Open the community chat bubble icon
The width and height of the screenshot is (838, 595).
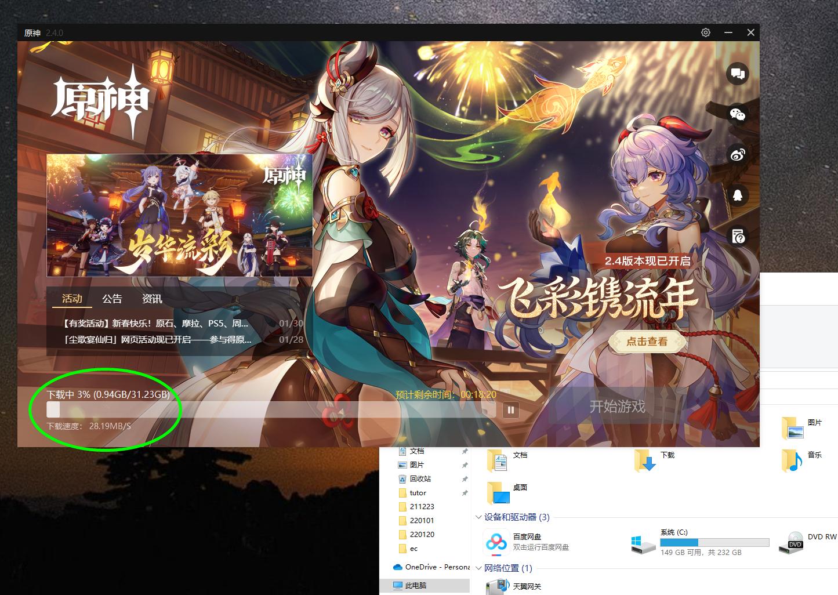(738, 74)
